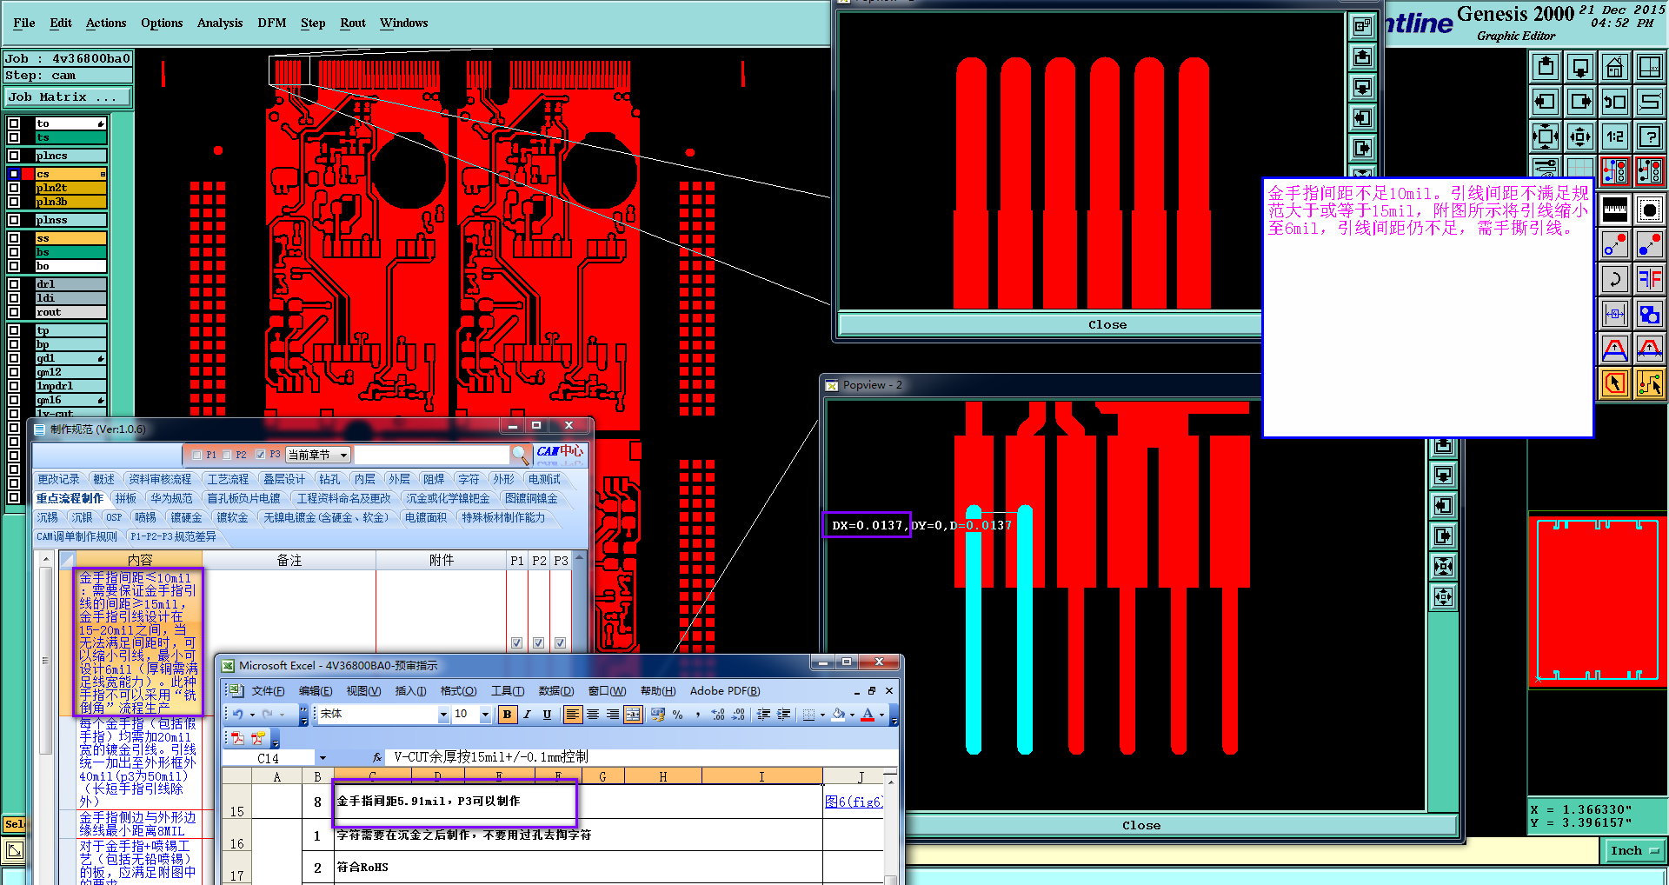The image size is (1669, 885).
Task: Click the Home view icon
Action: point(1615,67)
